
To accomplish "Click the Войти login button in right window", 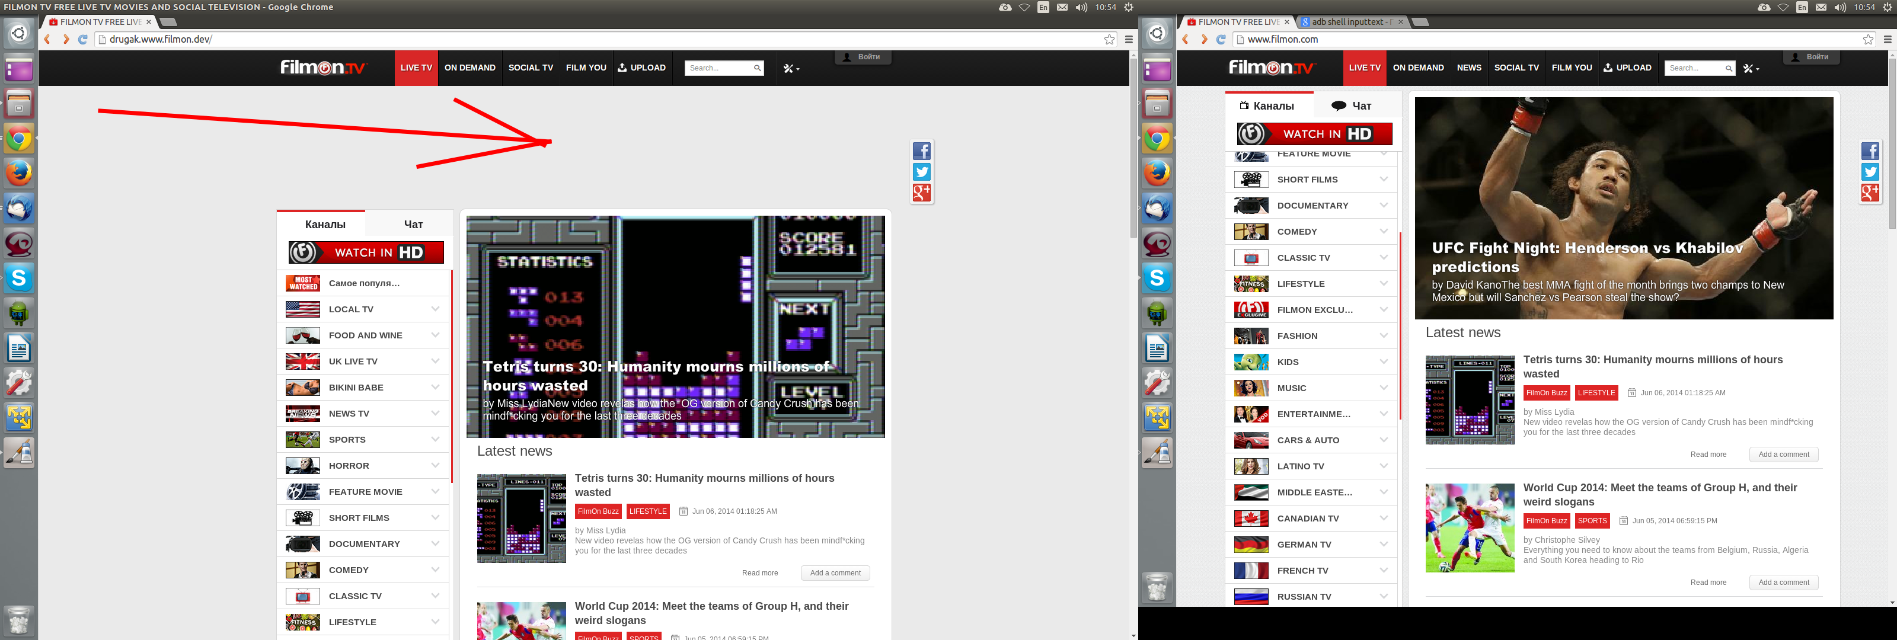I will [1811, 57].
